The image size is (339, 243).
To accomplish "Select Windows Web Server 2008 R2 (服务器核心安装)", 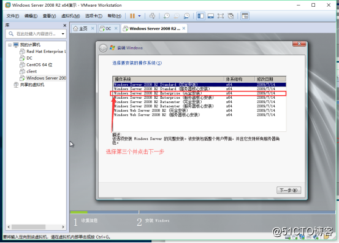I will (x=200, y=115).
